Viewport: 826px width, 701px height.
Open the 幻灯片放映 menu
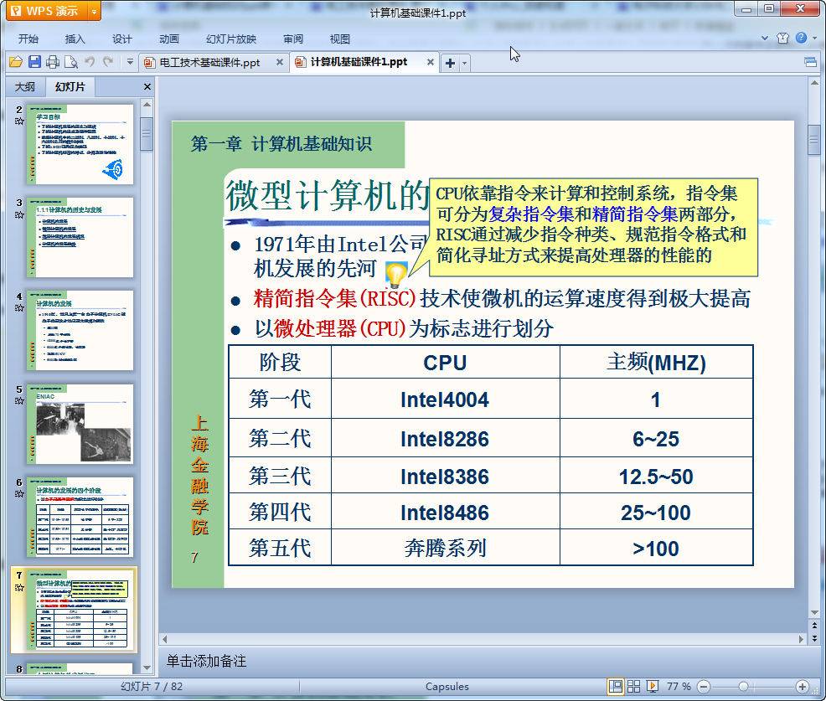(x=231, y=39)
